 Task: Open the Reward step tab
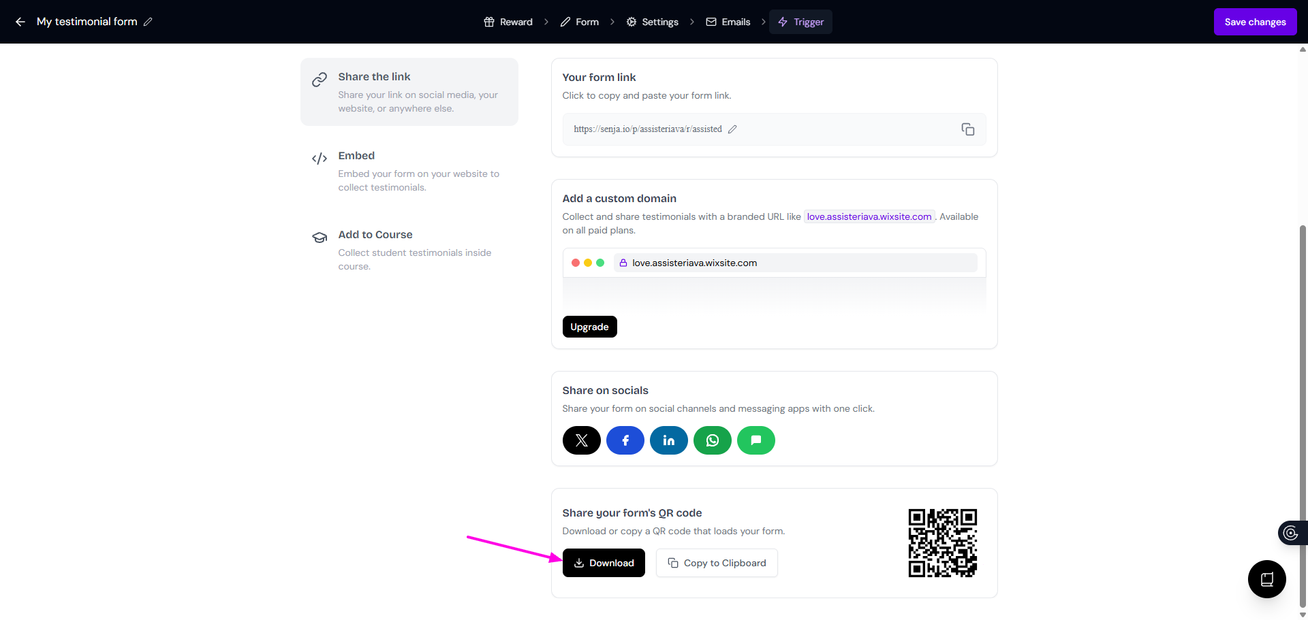click(508, 22)
